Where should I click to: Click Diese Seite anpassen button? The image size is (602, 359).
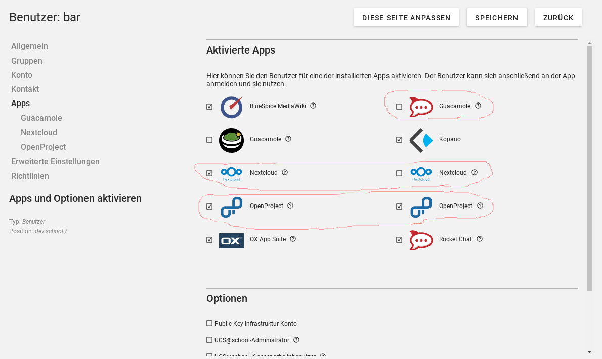(x=406, y=18)
